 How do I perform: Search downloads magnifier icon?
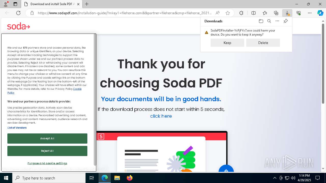269,21
